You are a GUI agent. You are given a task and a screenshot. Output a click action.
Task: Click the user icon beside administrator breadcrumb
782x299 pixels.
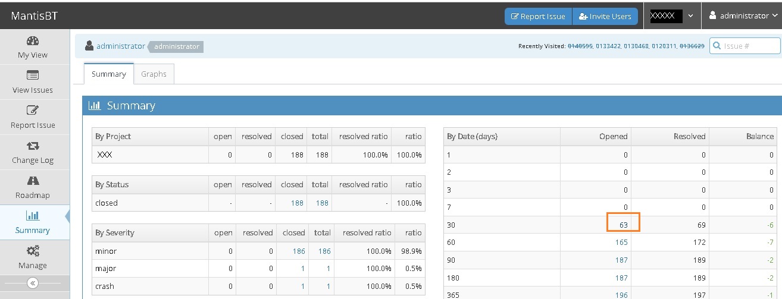(x=89, y=46)
